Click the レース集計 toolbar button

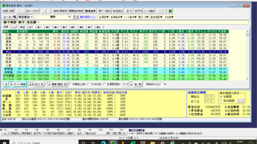click(x=149, y=11)
